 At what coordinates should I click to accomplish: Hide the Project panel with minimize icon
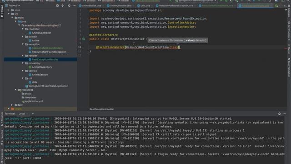coord(74,5)
